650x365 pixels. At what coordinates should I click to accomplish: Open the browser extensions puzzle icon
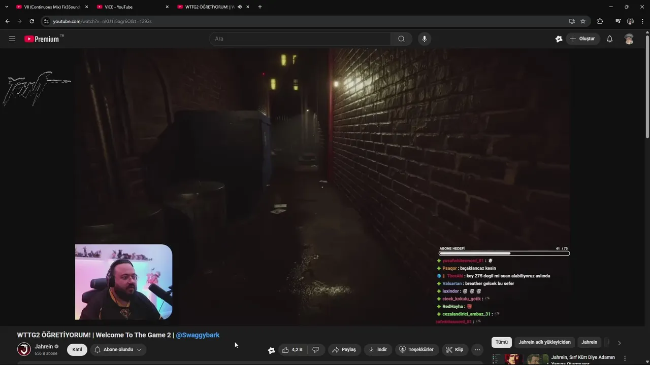(600, 21)
